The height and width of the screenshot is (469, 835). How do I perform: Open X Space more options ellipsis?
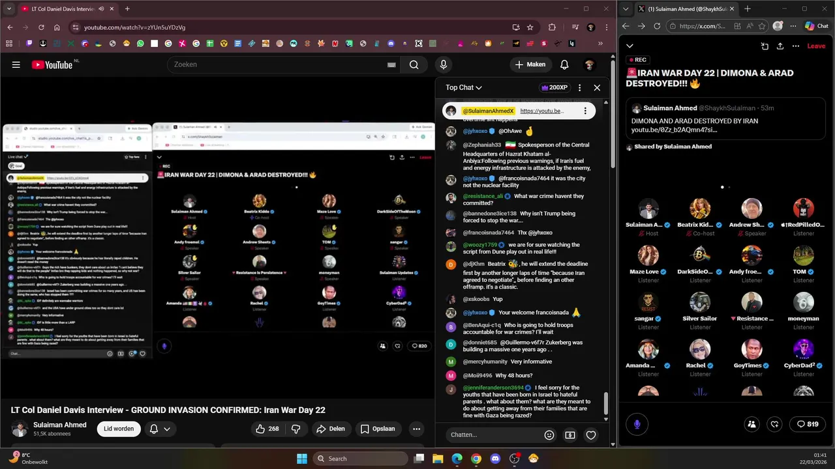pos(796,46)
